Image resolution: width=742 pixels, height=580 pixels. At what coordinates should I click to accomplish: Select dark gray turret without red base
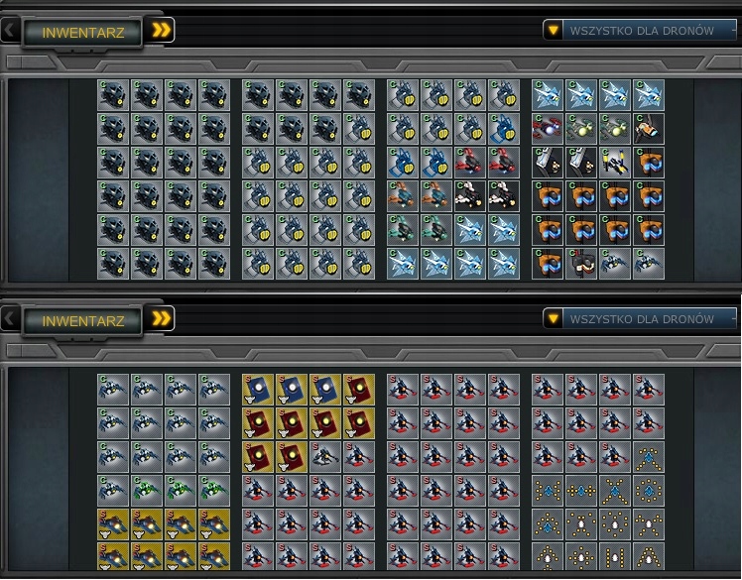325,456
